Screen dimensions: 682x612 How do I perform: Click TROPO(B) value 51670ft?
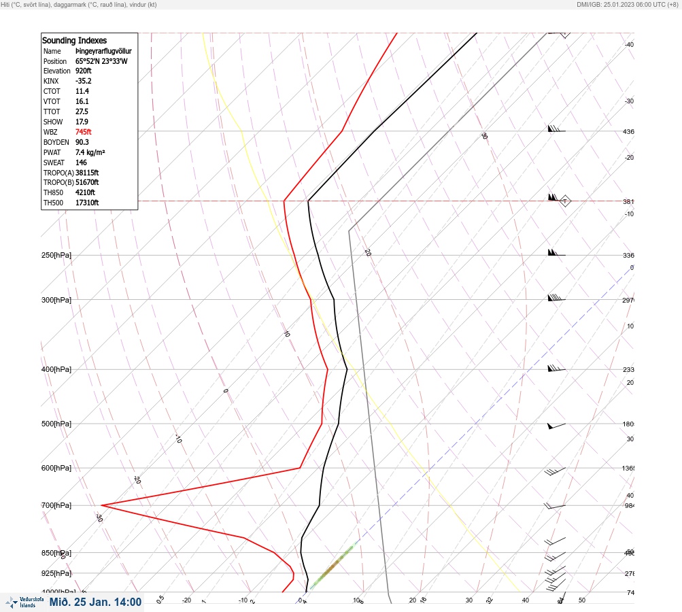87,183
